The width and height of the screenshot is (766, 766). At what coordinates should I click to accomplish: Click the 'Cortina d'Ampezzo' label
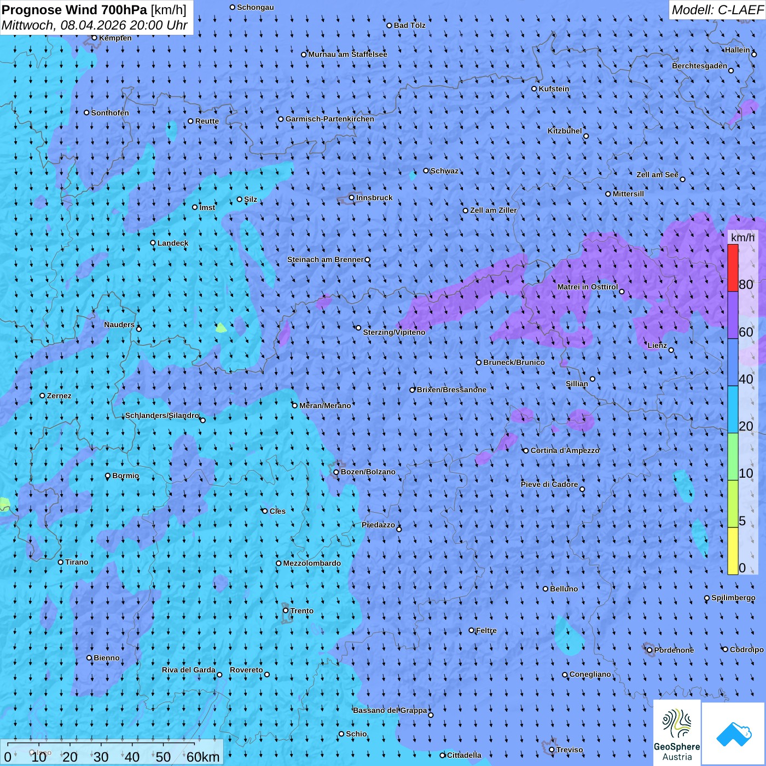(x=565, y=450)
